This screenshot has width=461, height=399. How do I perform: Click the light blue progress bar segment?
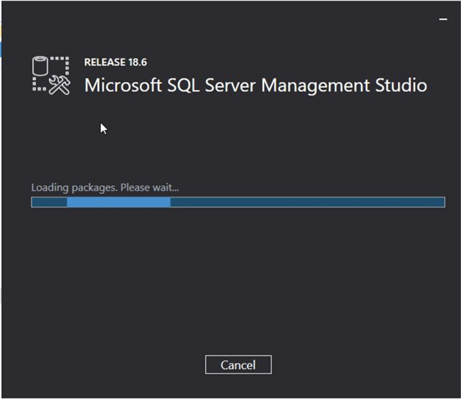click(118, 202)
